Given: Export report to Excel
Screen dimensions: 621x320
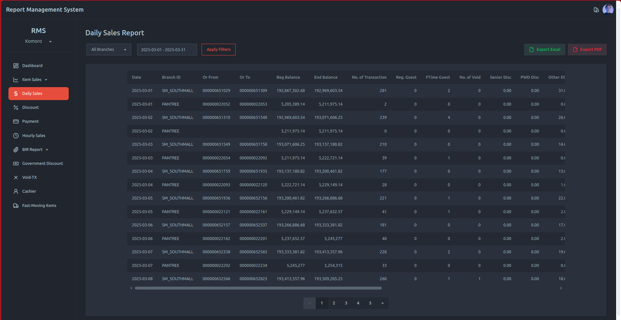Looking at the screenshot, I should [545, 50].
